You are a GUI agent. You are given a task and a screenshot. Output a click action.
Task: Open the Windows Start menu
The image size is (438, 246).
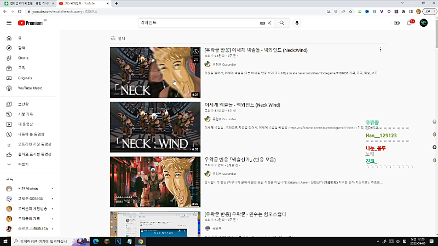tap(5, 241)
